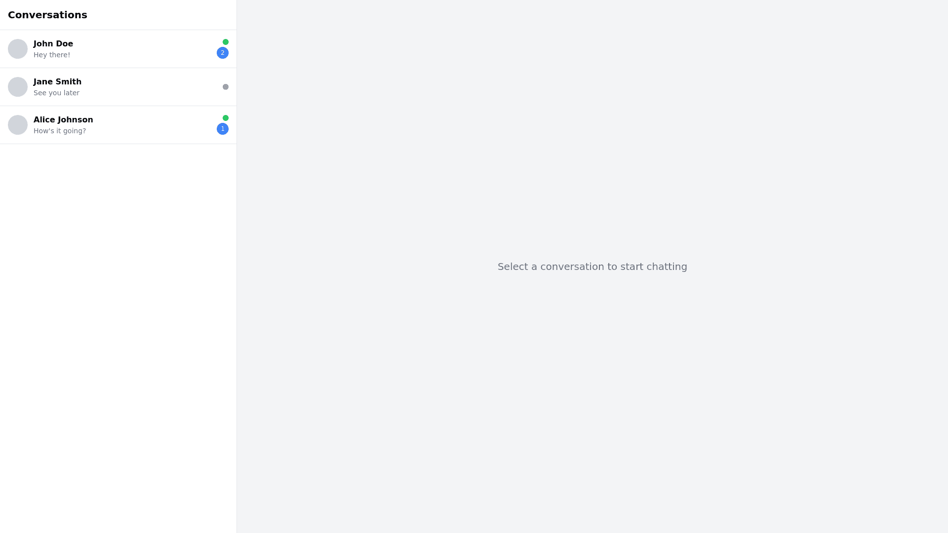This screenshot has height=533, width=948.
Task: Click the "See you later" message preview
Action: click(x=56, y=93)
